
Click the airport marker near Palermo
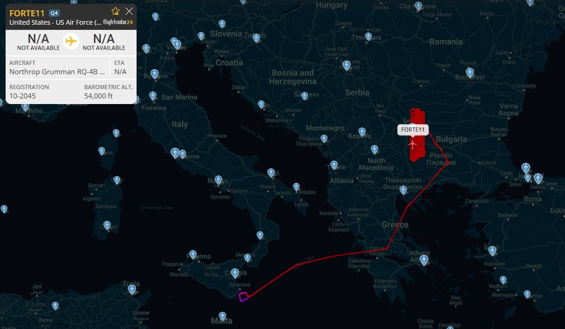(192, 255)
